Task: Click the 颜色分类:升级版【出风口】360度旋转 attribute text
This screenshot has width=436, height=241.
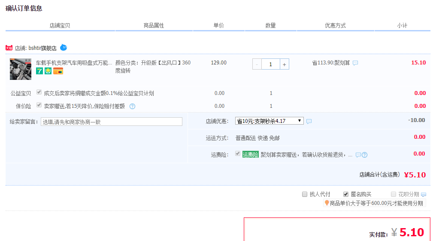Action: pos(153,67)
